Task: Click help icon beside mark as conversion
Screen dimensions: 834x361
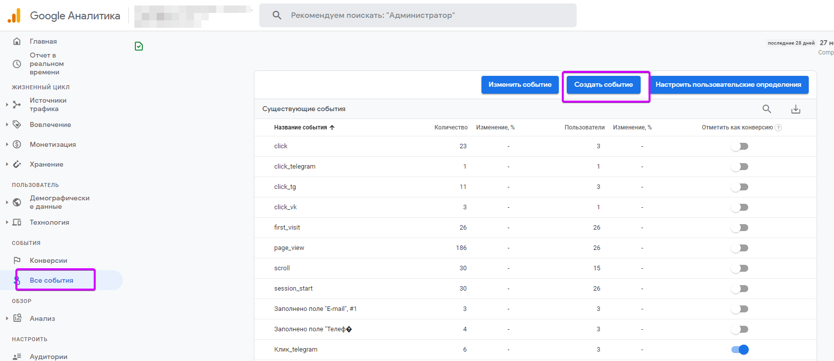Action: (x=778, y=127)
